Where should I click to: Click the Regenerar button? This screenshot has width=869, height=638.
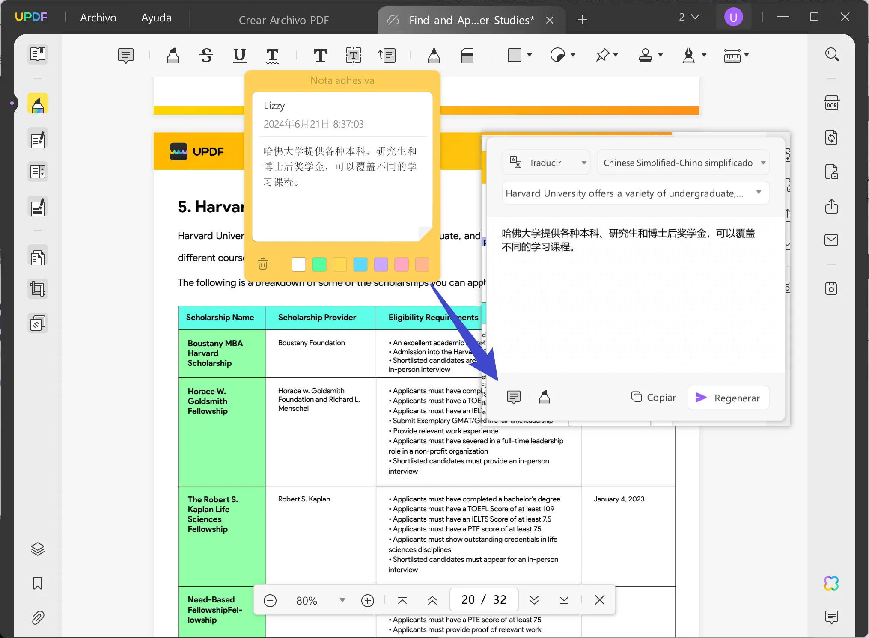pyautogui.click(x=728, y=398)
